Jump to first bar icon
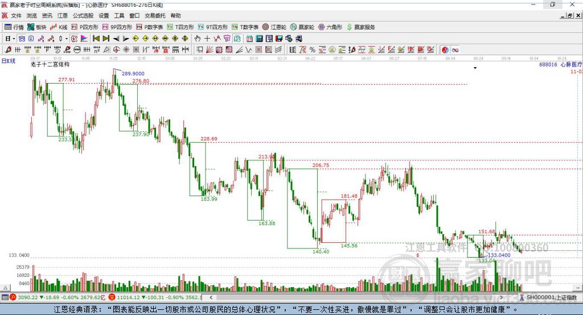583x315 pixels. click(x=96, y=39)
